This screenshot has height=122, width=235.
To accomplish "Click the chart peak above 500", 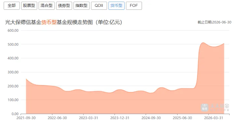I will pos(203,43).
